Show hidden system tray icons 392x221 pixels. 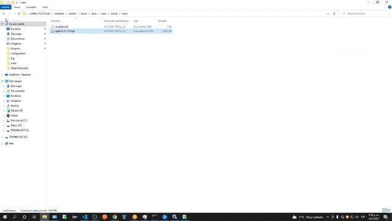[x=328, y=217]
